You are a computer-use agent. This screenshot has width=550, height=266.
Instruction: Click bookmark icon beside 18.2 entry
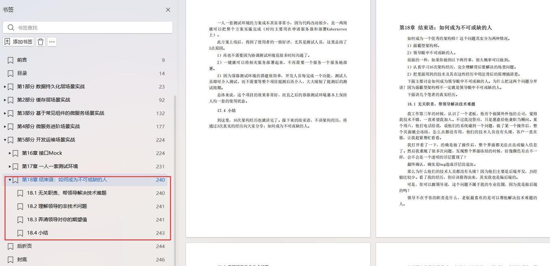pos(20,206)
